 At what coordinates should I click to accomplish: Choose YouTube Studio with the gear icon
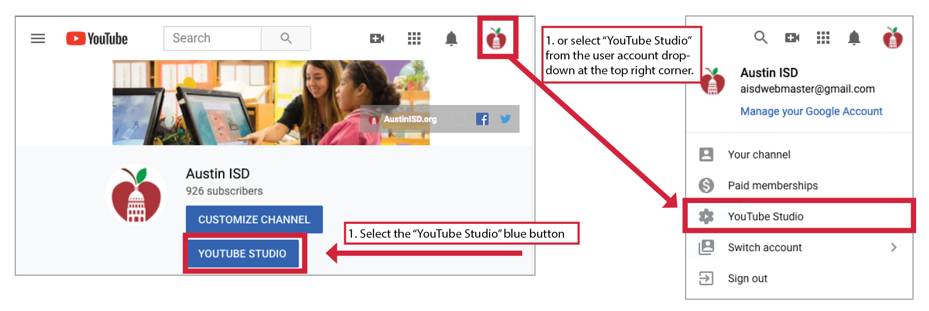click(x=765, y=216)
